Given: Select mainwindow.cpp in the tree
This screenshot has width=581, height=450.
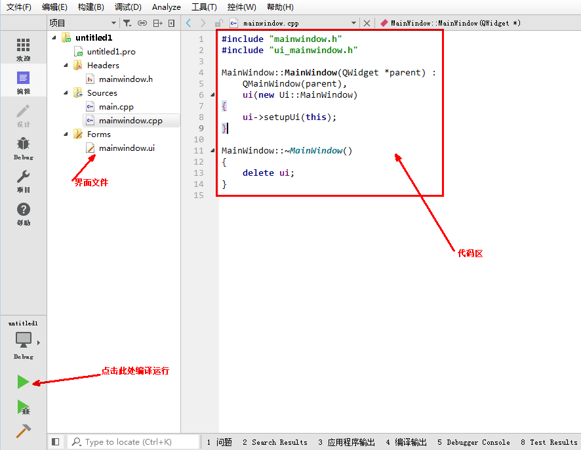Looking at the screenshot, I should click(130, 121).
